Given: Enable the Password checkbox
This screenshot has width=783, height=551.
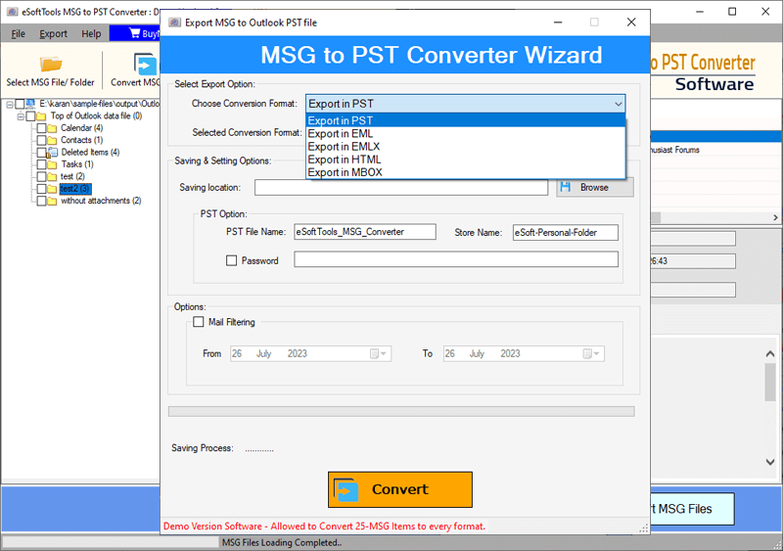Looking at the screenshot, I should tap(231, 260).
